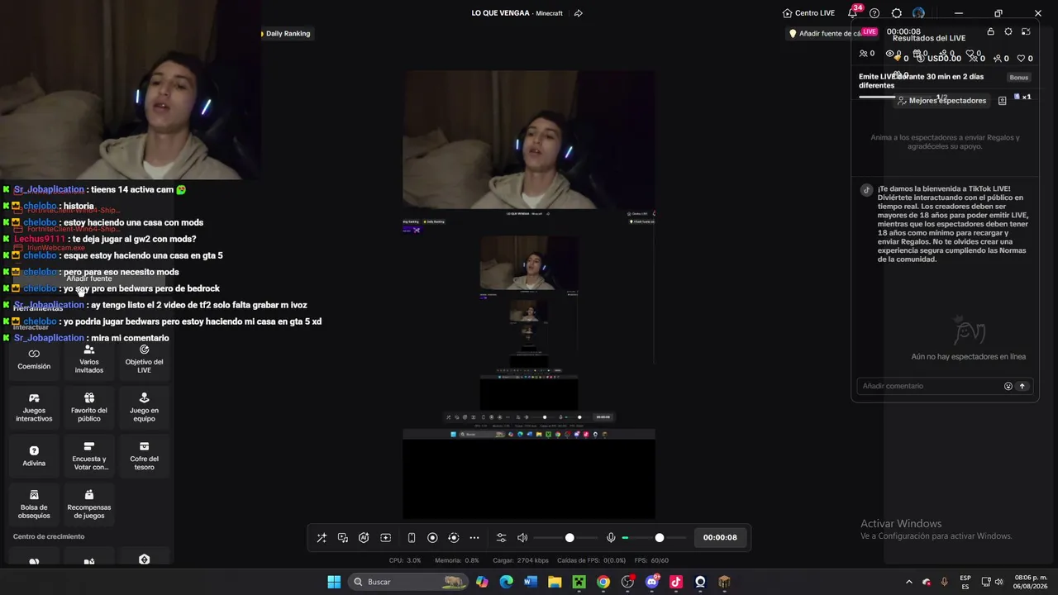Open the Daily Ranking badge

click(286, 34)
